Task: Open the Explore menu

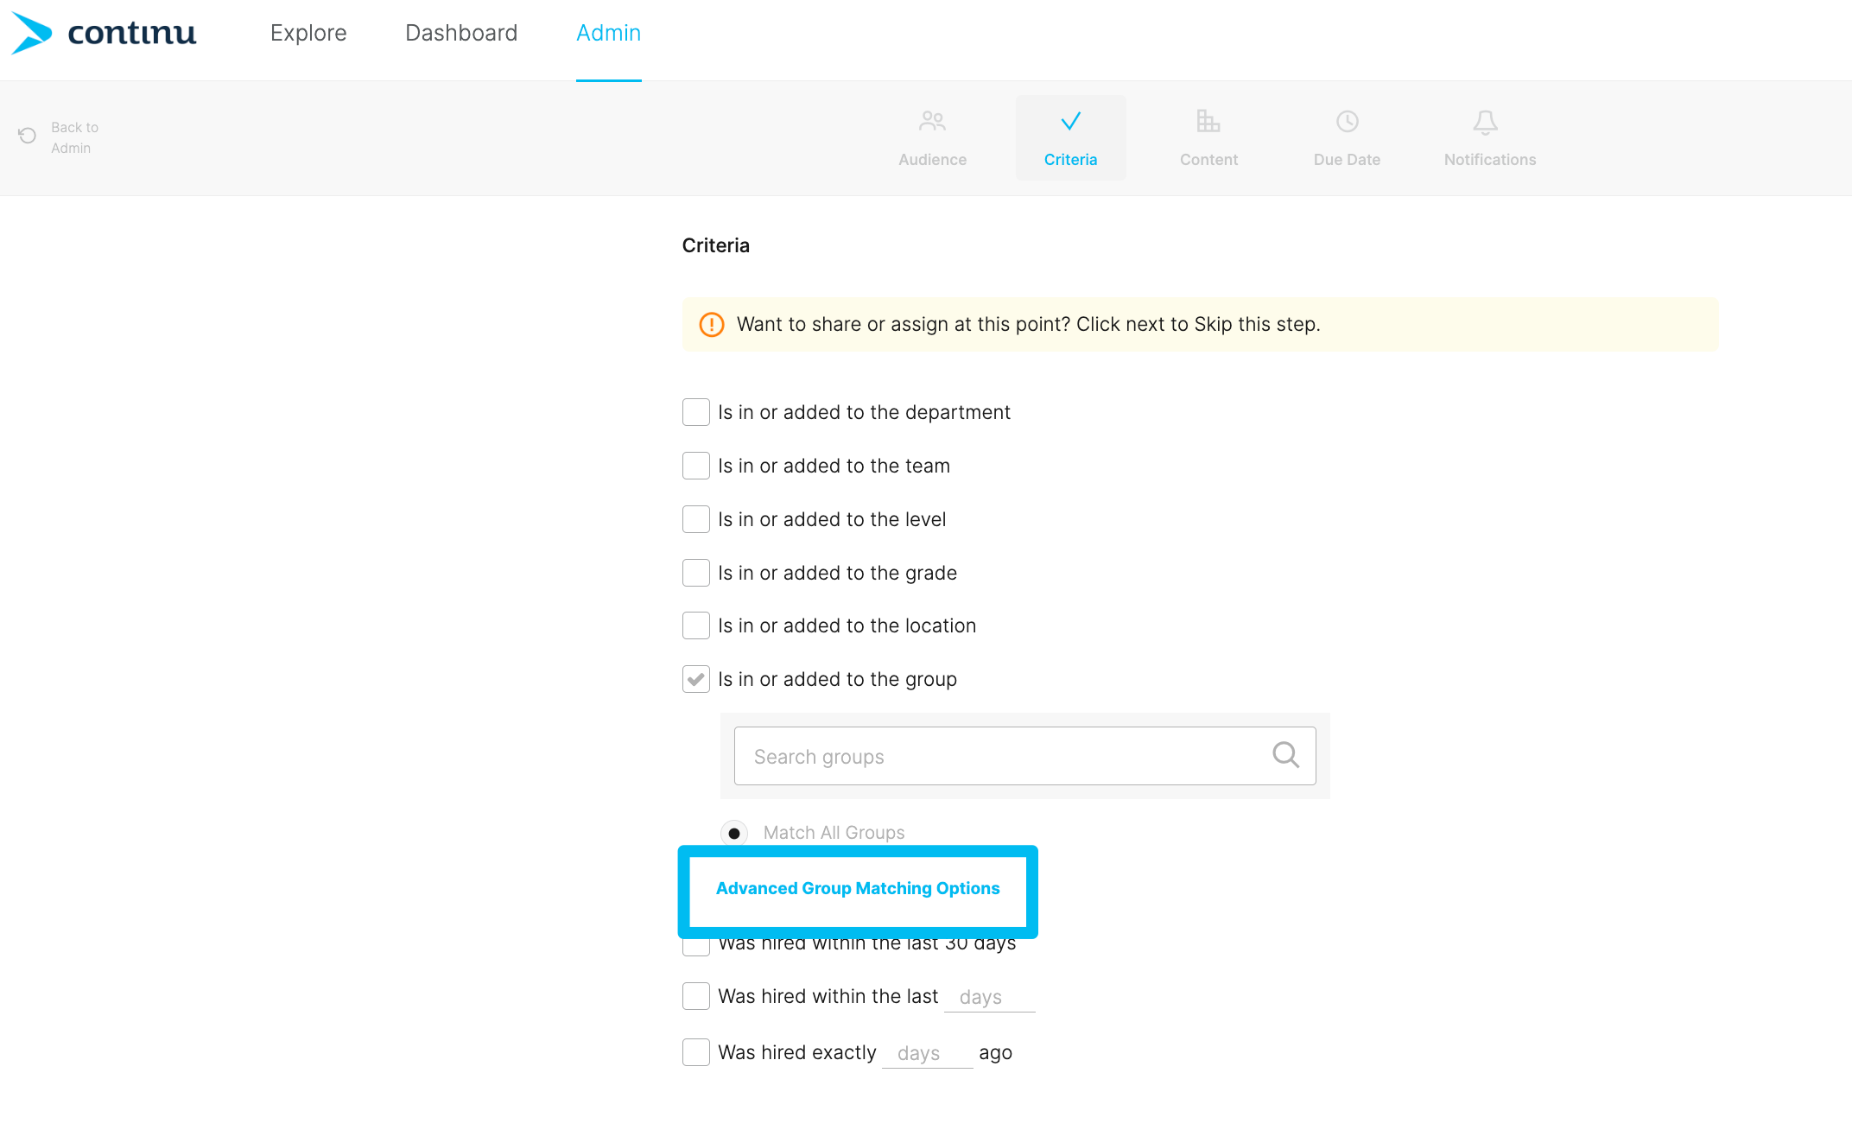Action: 308,33
